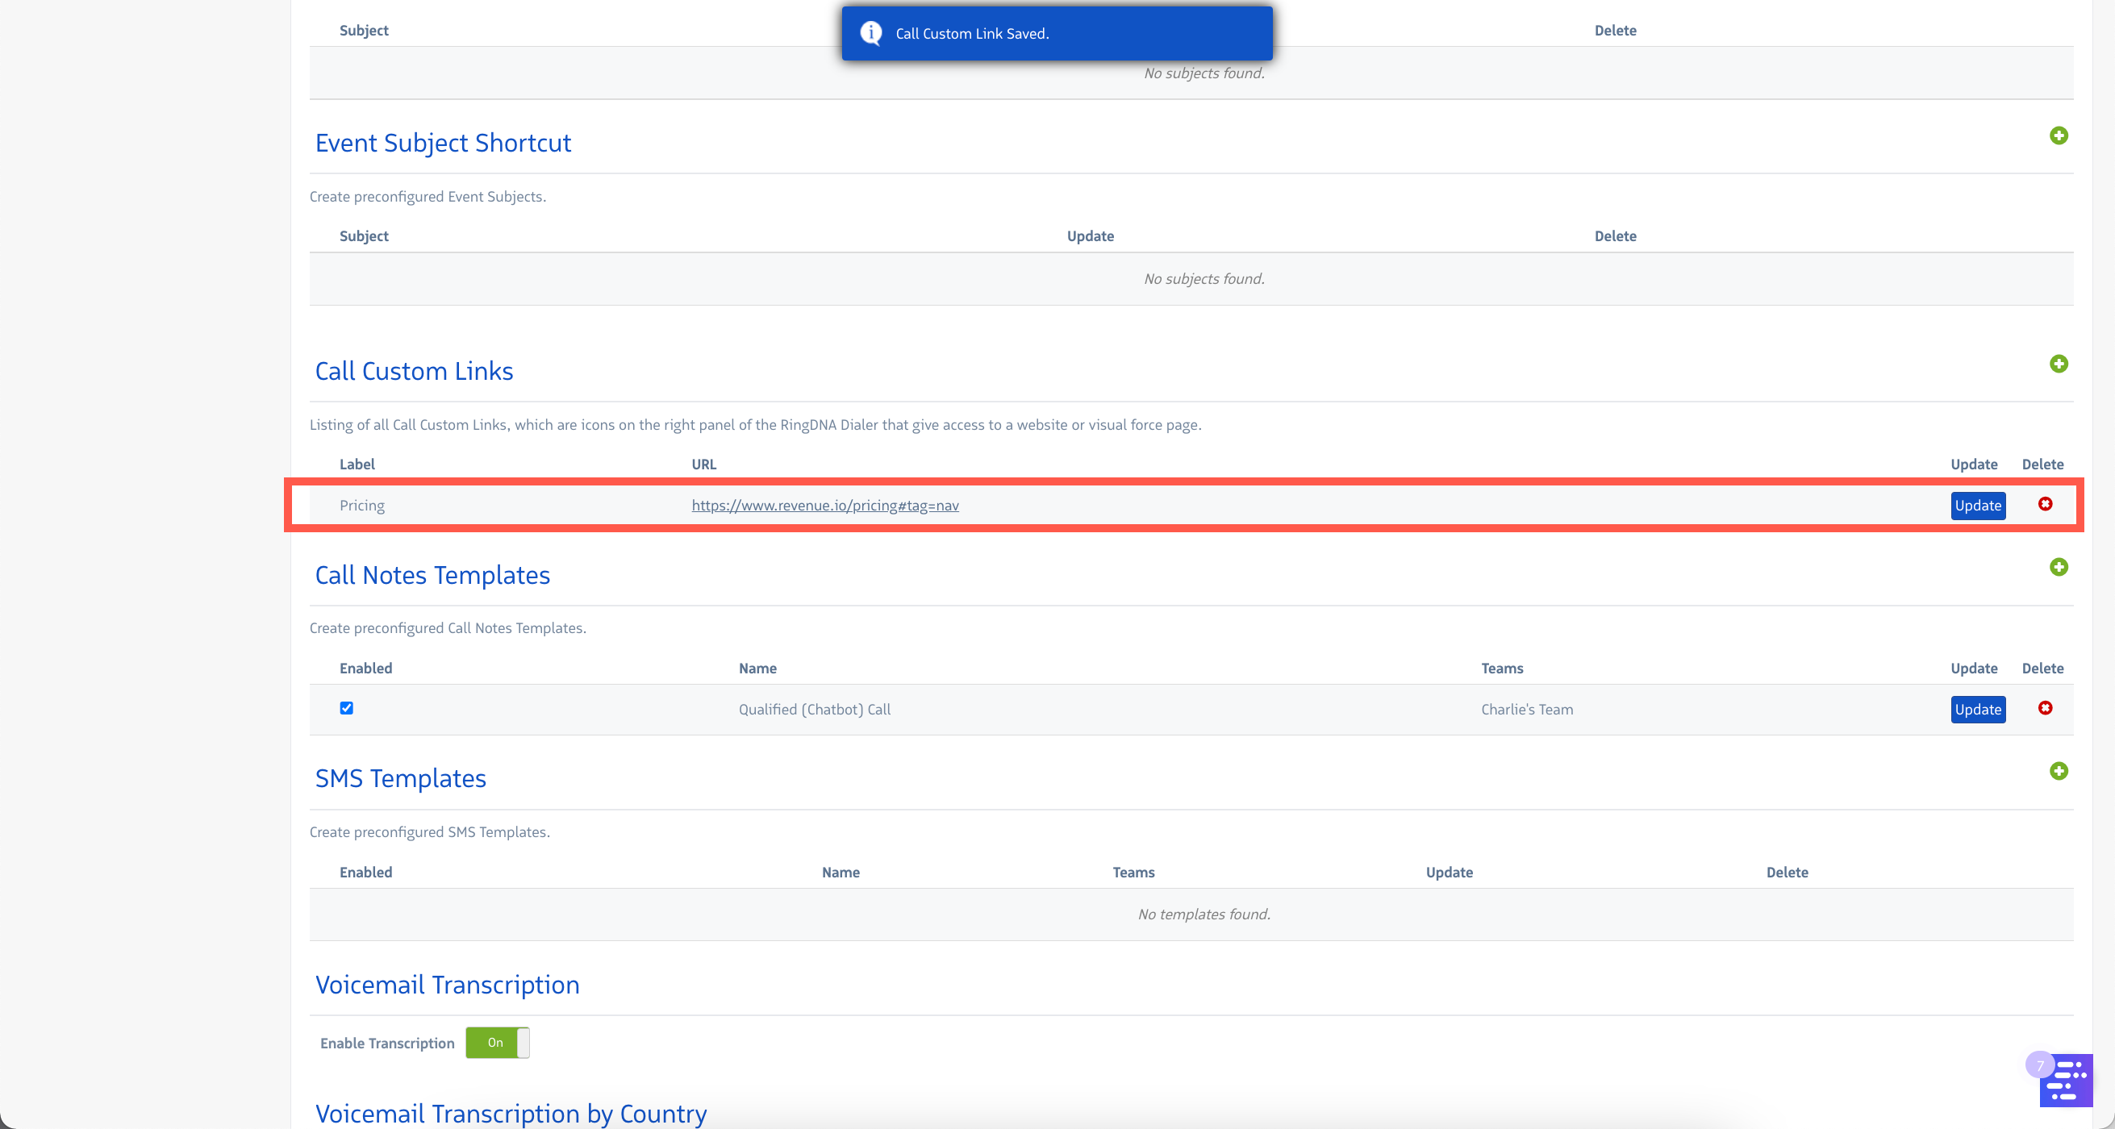The height and width of the screenshot is (1129, 2115).
Task: Click the Call Custom Link Saved notification
Action: pyautogui.click(x=1056, y=34)
